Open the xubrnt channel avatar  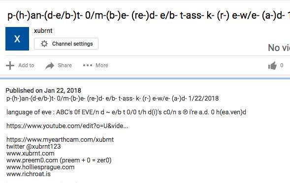coord(17,39)
